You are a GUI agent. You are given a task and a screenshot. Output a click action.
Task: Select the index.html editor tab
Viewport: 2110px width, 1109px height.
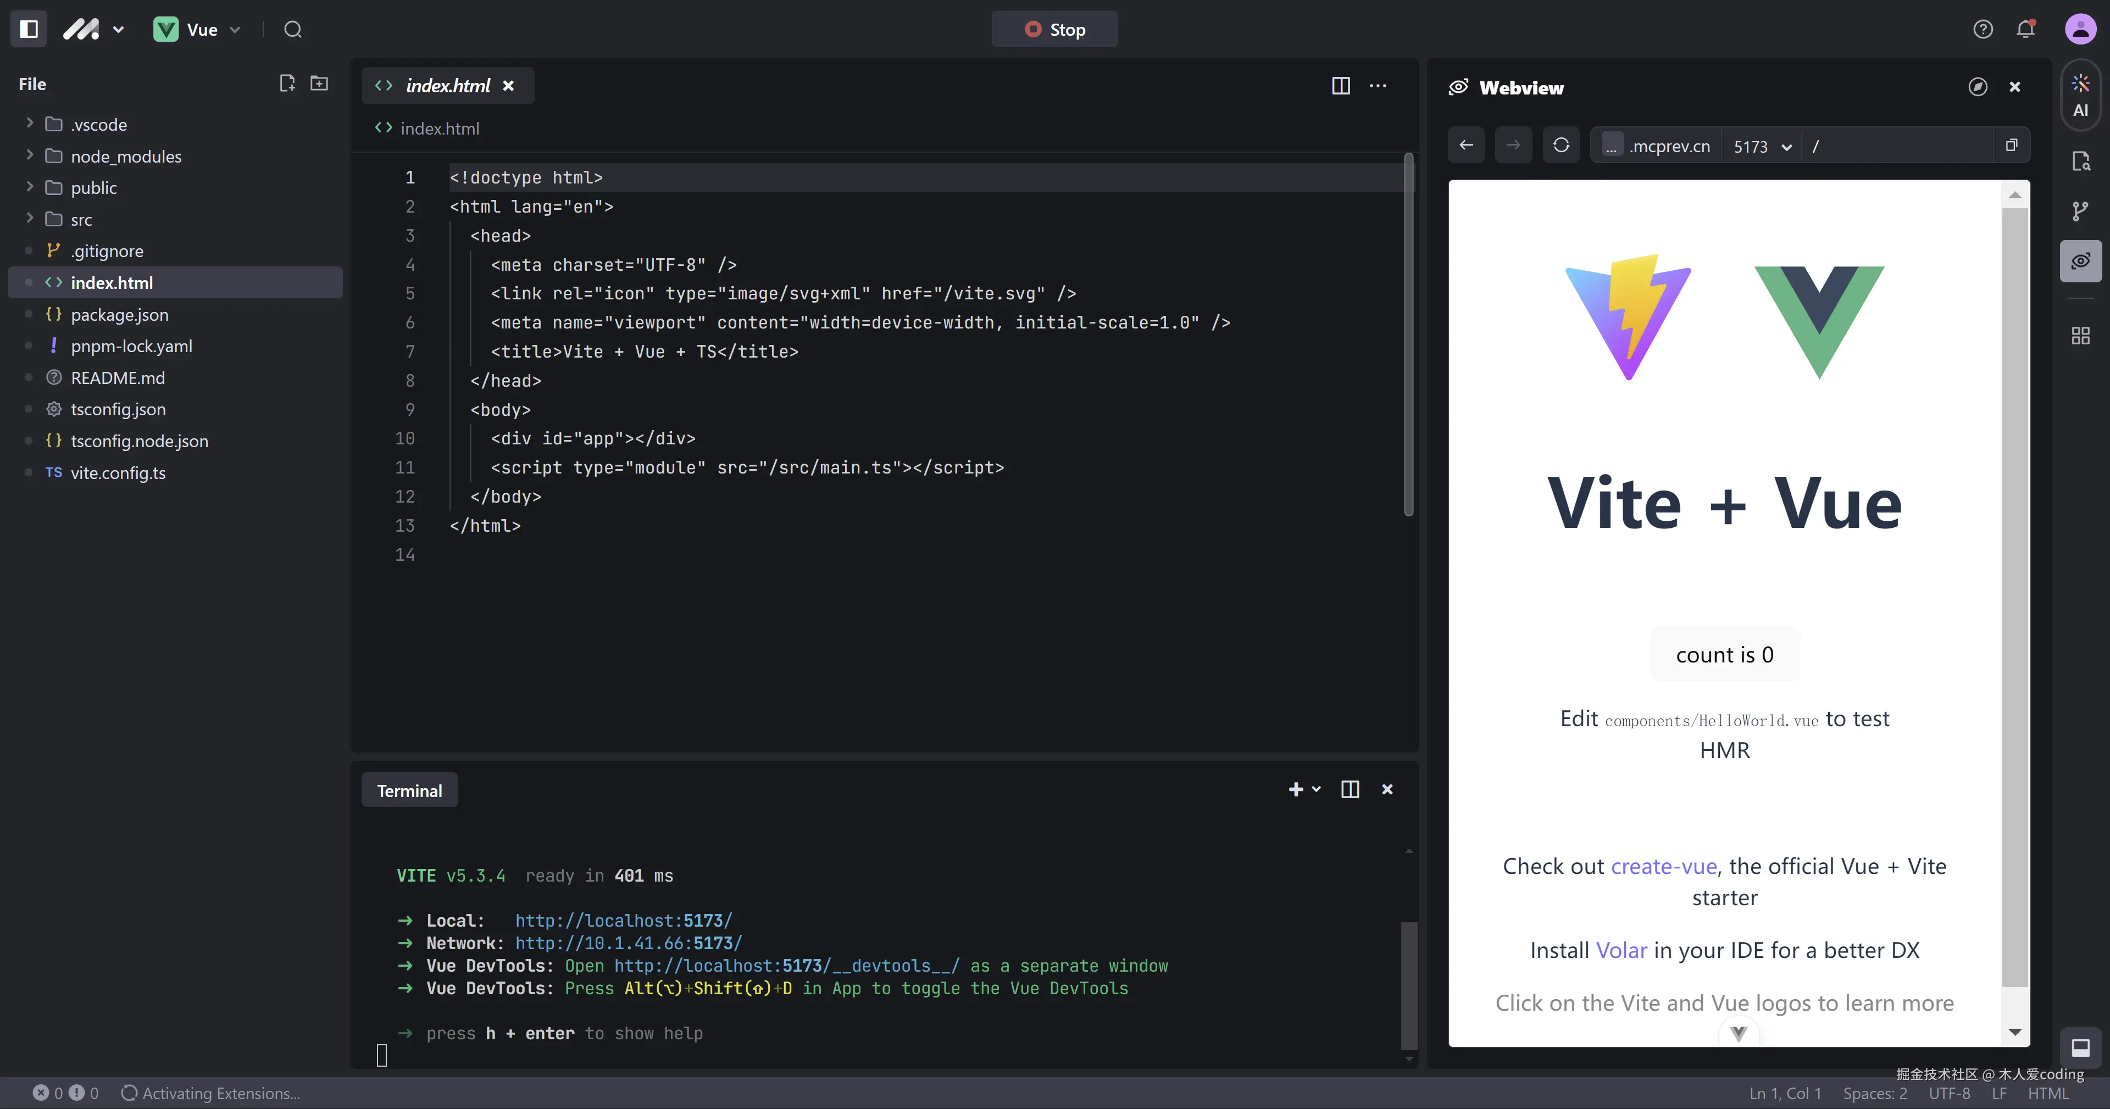447,86
